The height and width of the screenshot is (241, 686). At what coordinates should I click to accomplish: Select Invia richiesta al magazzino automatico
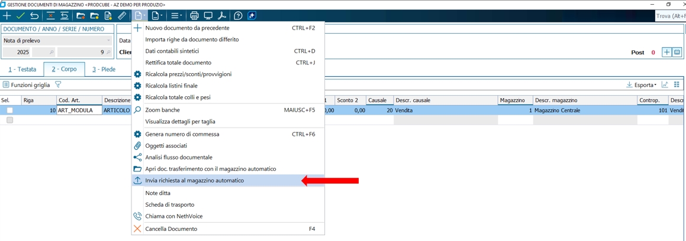pyautogui.click(x=194, y=181)
